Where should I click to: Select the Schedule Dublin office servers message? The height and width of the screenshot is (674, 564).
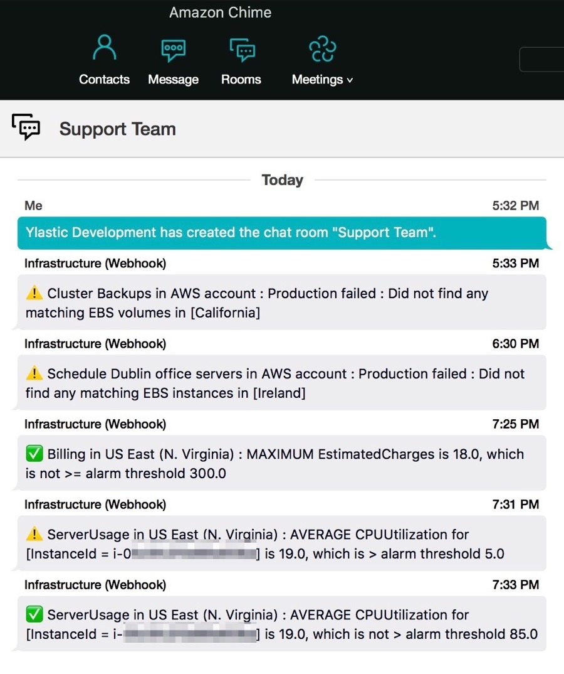282,383
